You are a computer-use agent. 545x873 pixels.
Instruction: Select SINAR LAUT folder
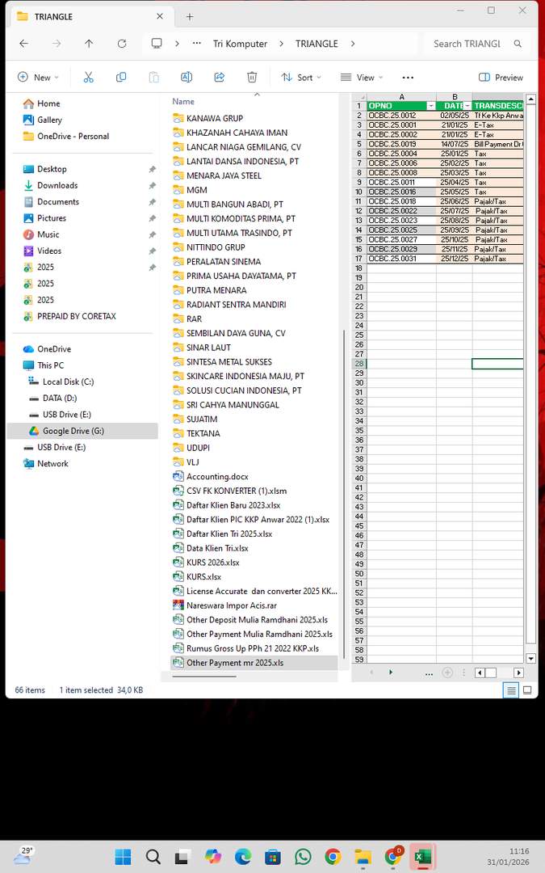pyautogui.click(x=208, y=348)
